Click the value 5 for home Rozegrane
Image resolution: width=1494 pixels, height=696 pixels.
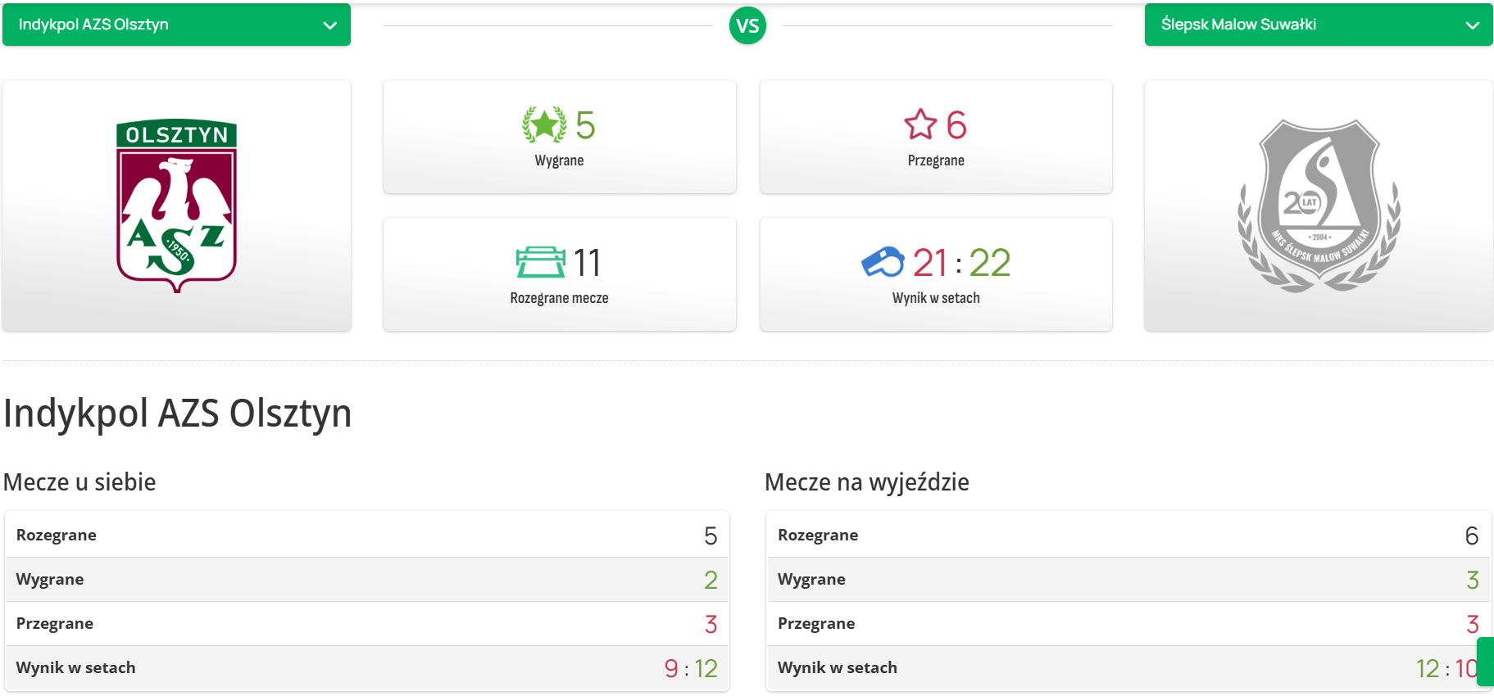711,536
